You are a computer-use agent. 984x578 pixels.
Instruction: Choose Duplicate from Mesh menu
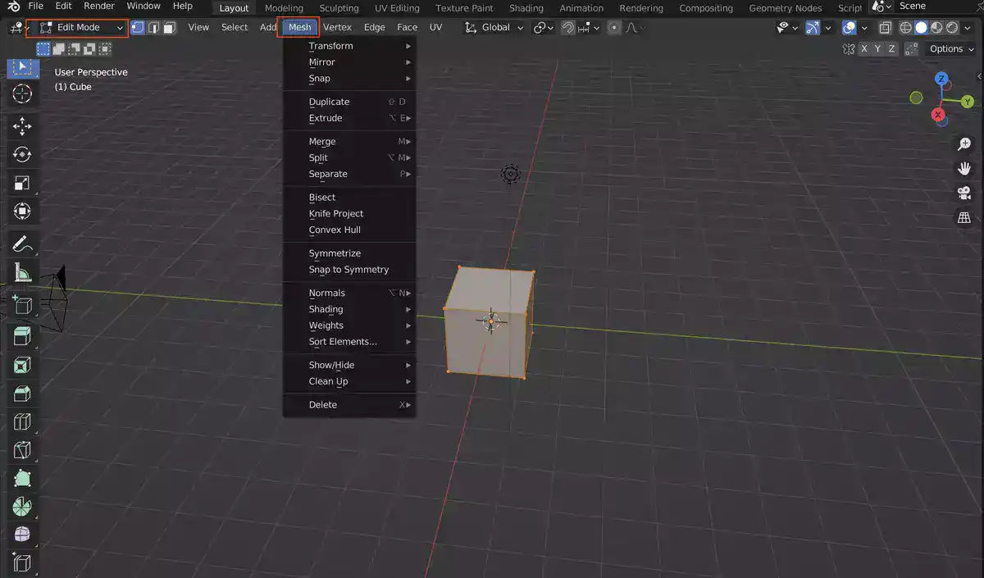350,102
